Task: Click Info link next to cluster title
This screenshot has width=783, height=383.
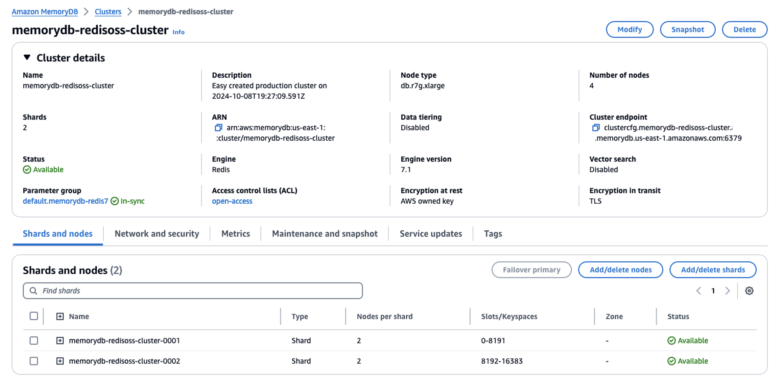Action: (178, 32)
